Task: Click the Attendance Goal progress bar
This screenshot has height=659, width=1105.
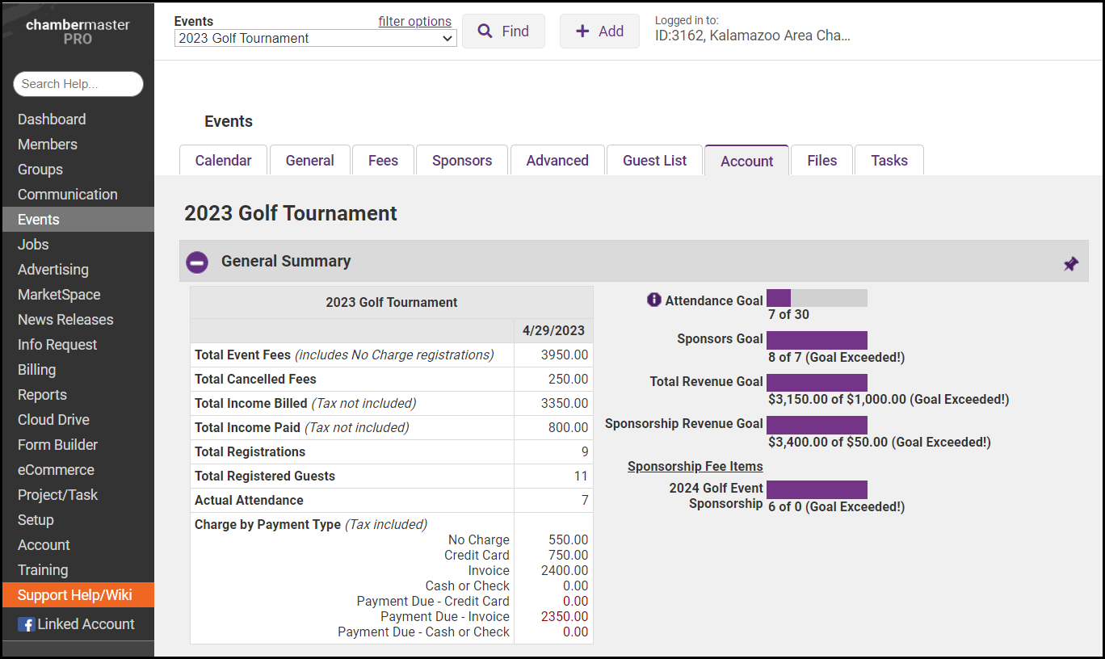Action: (816, 298)
